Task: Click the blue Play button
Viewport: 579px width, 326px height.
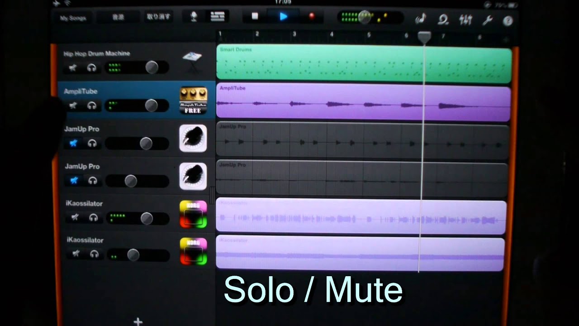Action: click(x=283, y=16)
